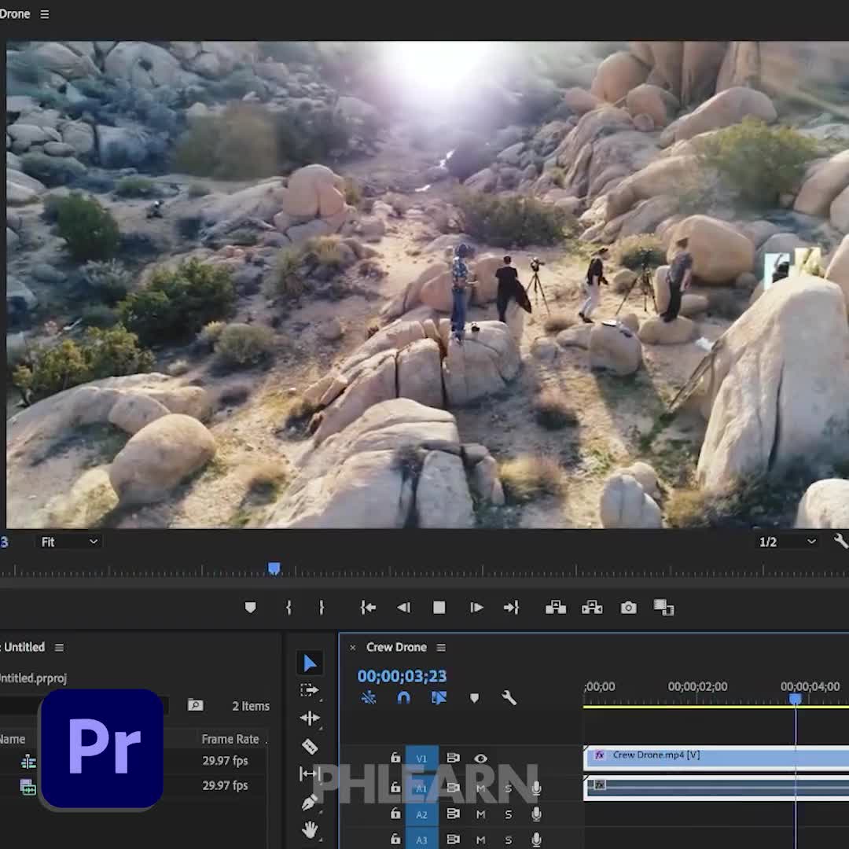Mute the A1 audio track
The width and height of the screenshot is (849, 849).
coord(480,787)
